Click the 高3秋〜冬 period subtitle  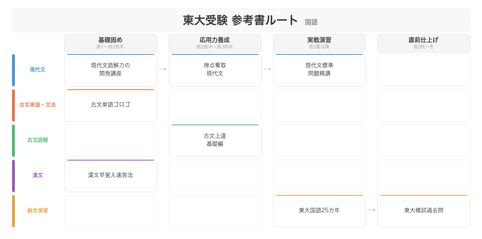pyautogui.click(x=424, y=47)
